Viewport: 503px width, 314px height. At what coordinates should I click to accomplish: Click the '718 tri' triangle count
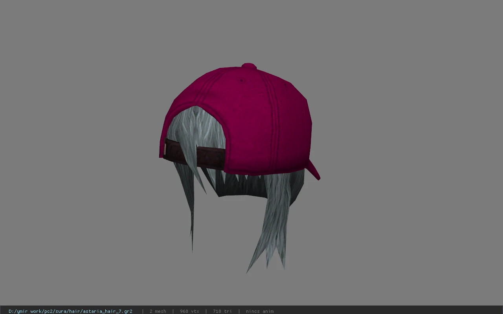(x=222, y=311)
